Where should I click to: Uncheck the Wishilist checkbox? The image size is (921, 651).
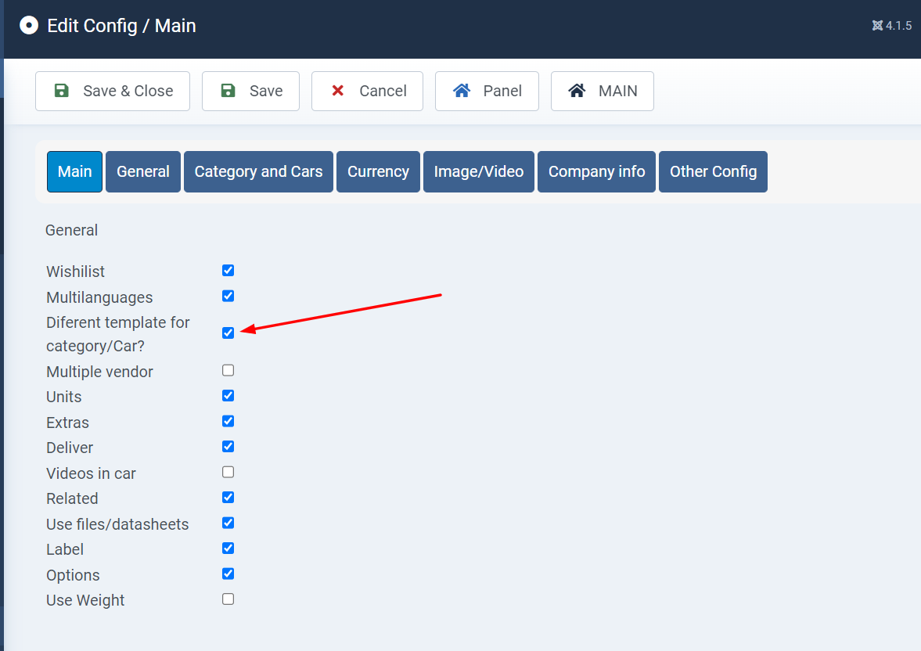point(228,270)
